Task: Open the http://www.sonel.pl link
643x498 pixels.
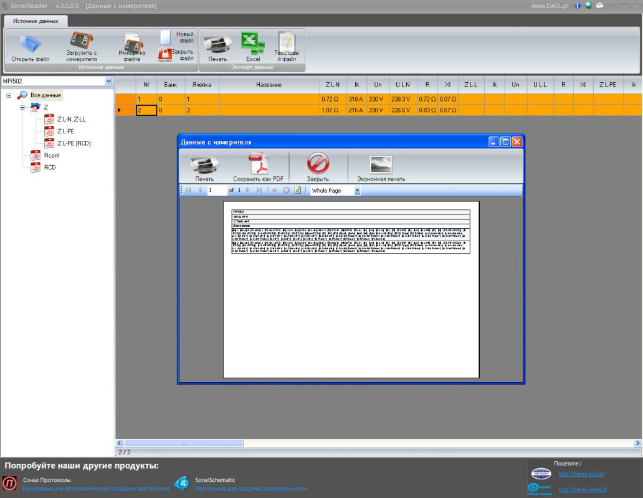Action: click(583, 489)
